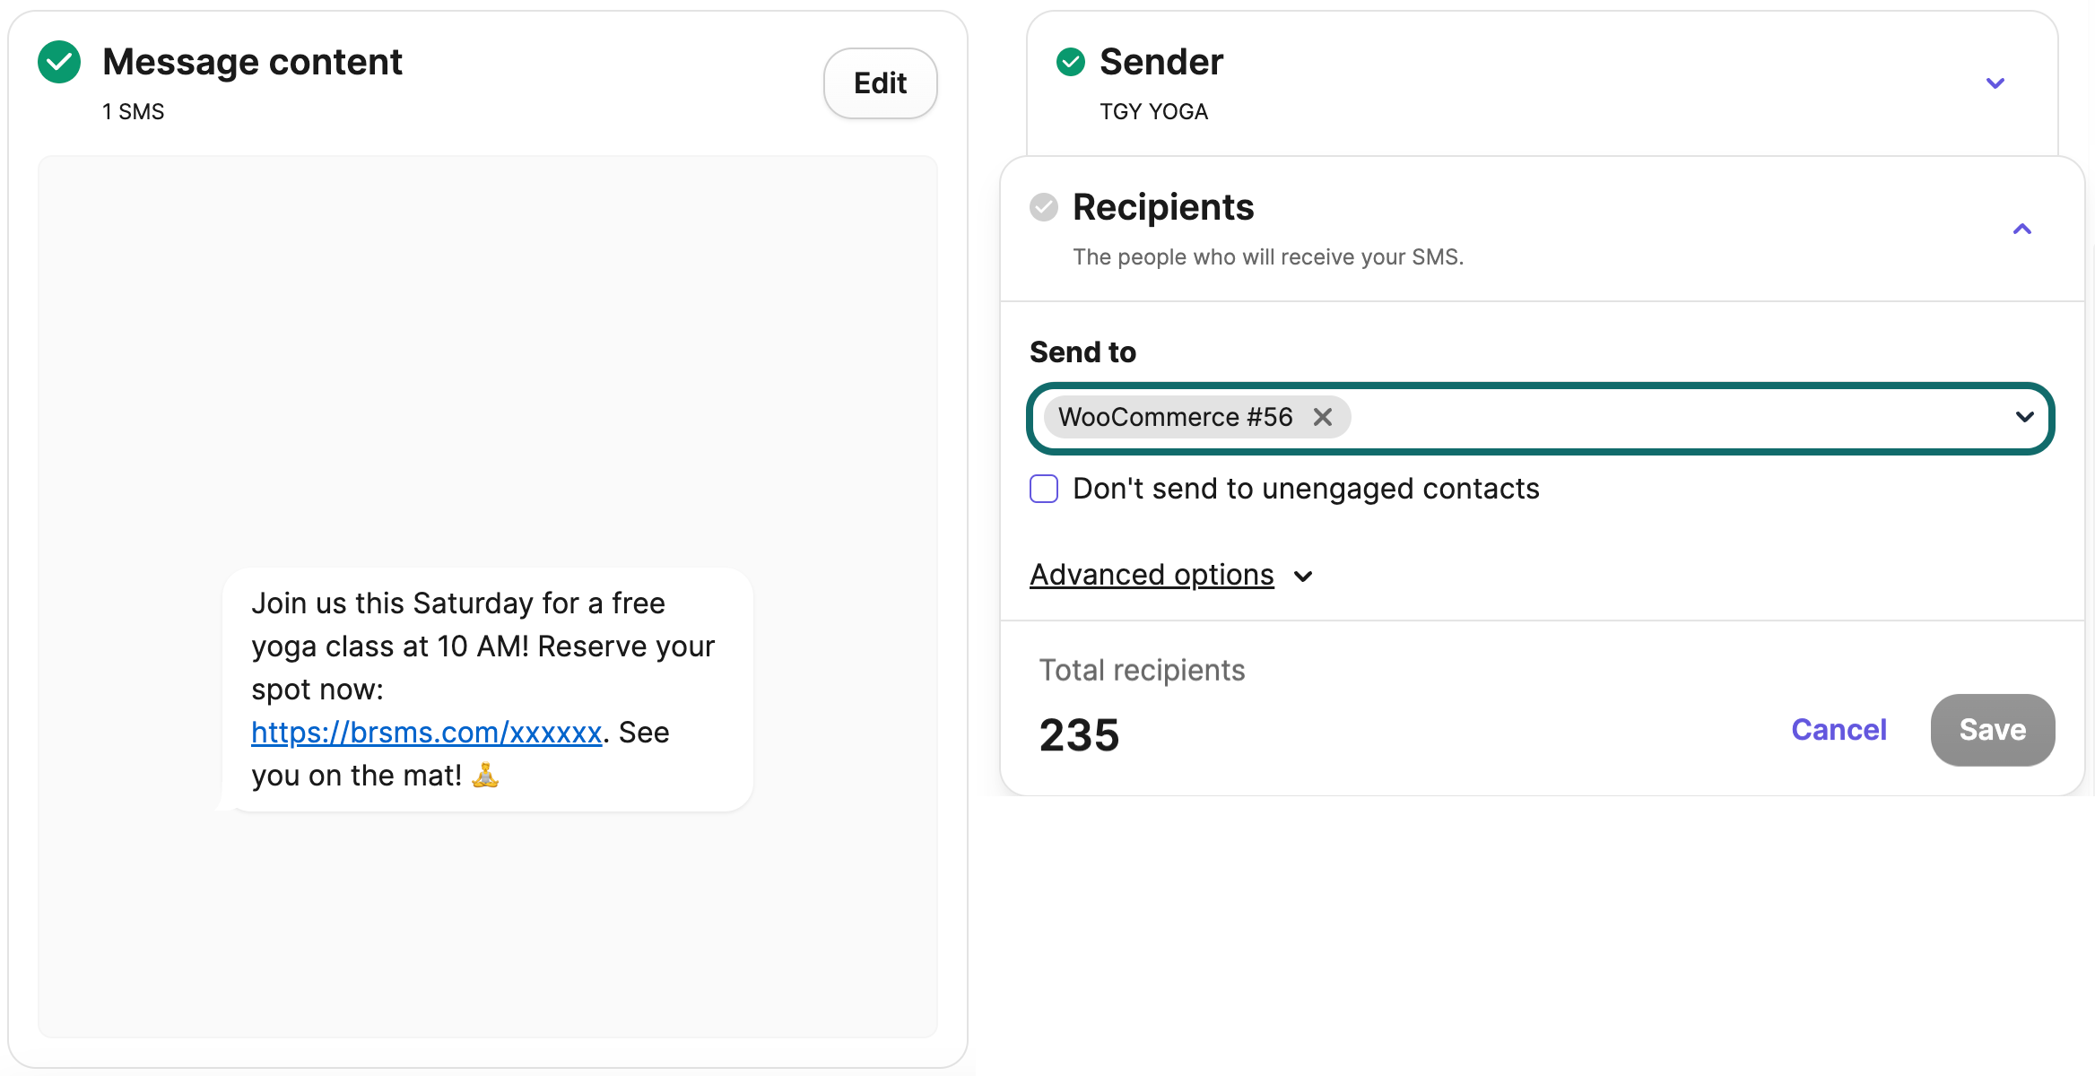
Task: Click the Total recipients count
Action: click(1079, 733)
